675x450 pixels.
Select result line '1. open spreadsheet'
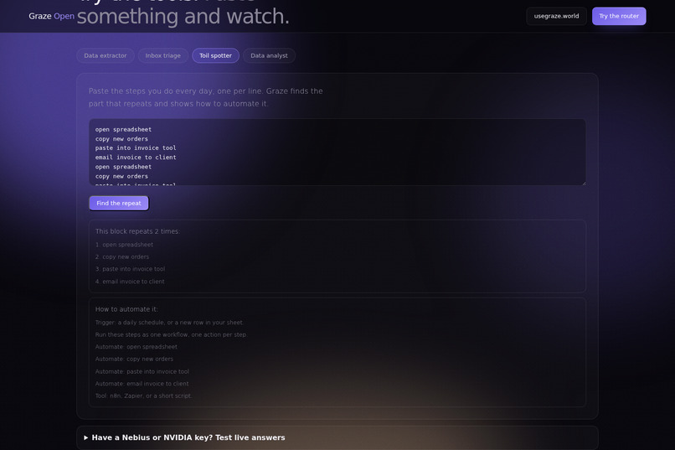click(x=125, y=245)
